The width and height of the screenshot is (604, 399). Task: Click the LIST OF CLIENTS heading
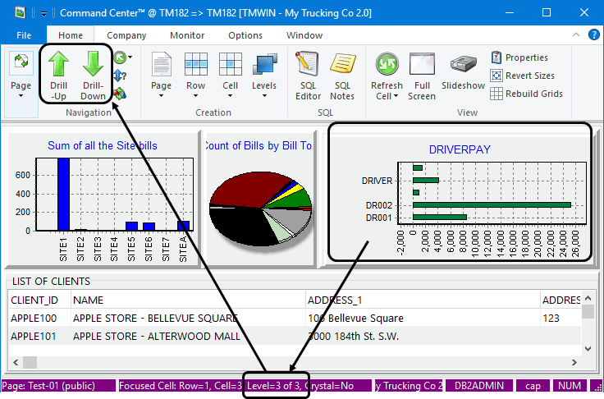tap(51, 282)
